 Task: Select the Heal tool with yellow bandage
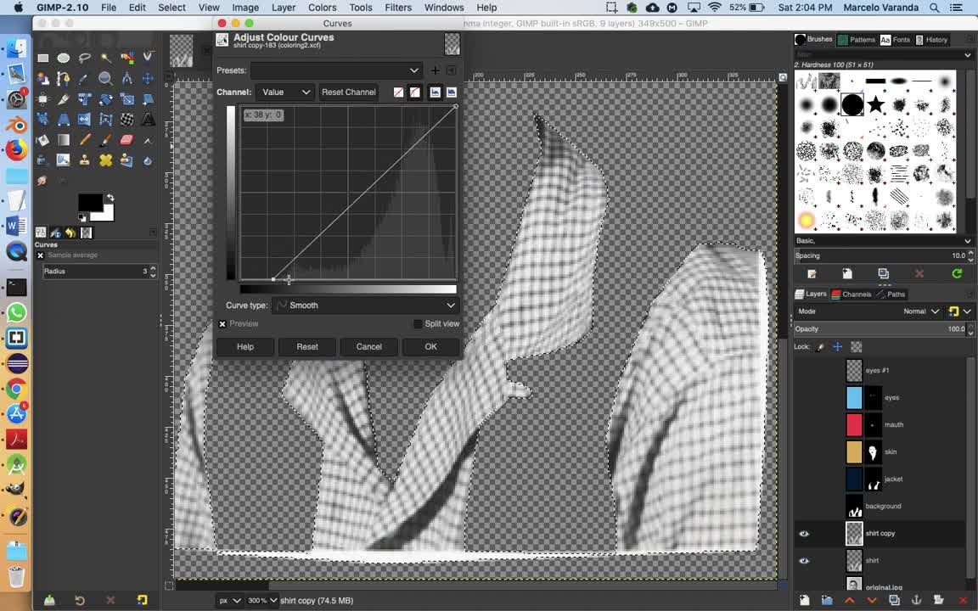106,160
